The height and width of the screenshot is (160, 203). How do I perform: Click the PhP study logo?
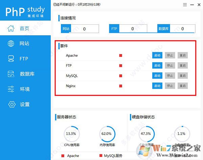(25, 12)
